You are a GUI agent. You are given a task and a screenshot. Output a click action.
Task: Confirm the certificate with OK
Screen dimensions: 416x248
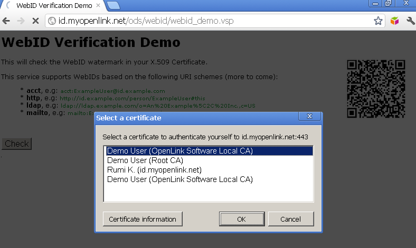click(x=241, y=219)
